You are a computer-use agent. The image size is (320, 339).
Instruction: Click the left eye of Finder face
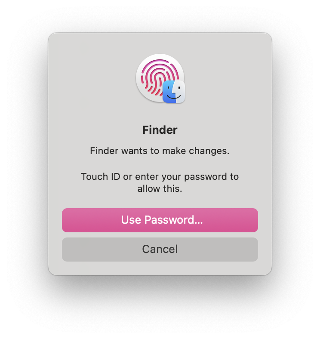169,88
